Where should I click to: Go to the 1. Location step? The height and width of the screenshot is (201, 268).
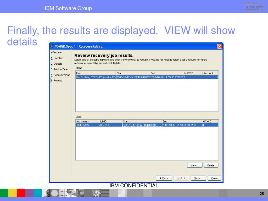(x=57, y=58)
